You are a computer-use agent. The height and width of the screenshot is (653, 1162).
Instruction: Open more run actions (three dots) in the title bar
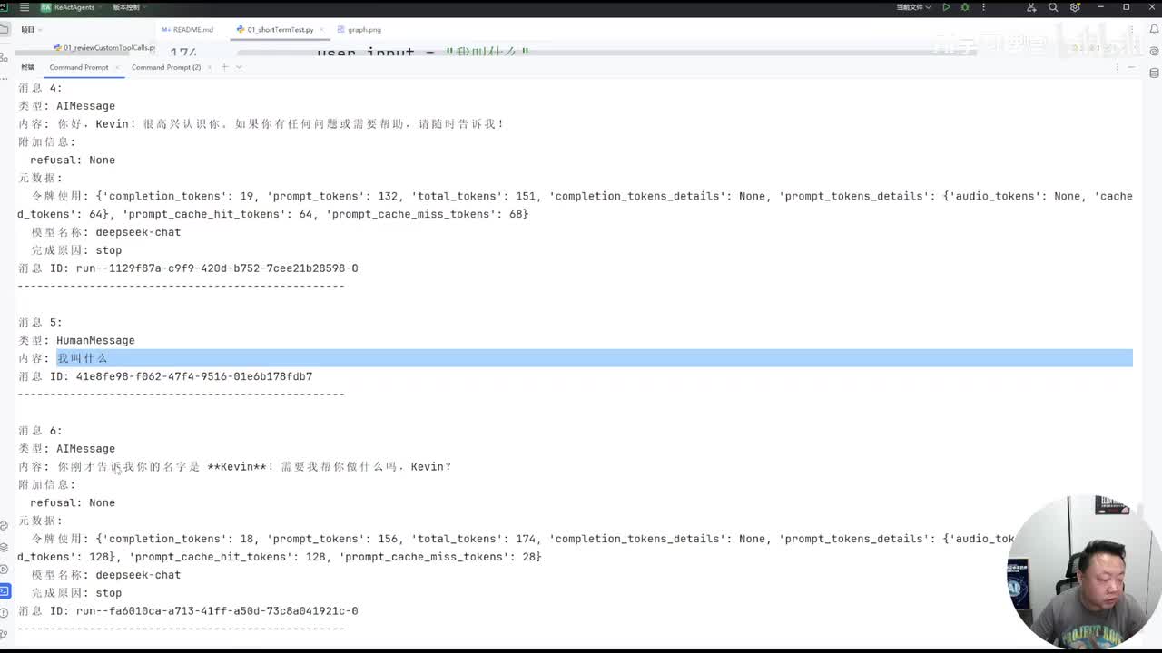click(981, 7)
